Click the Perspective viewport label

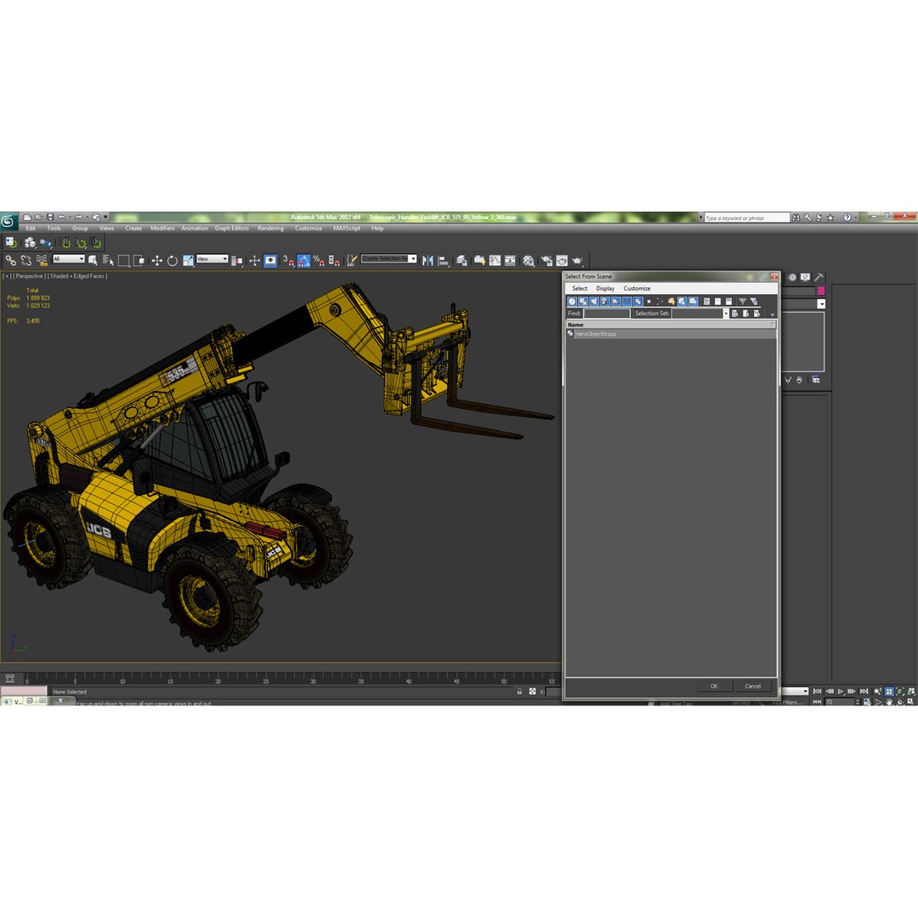(x=29, y=276)
